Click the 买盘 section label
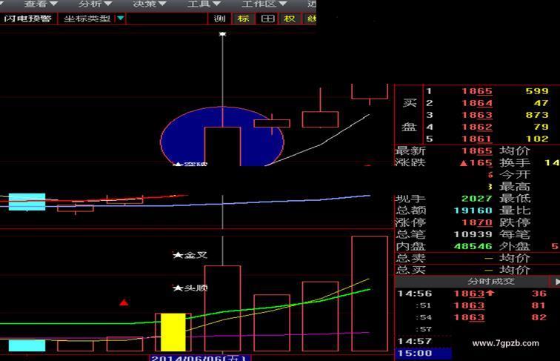The height and width of the screenshot is (361, 560). tap(410, 115)
